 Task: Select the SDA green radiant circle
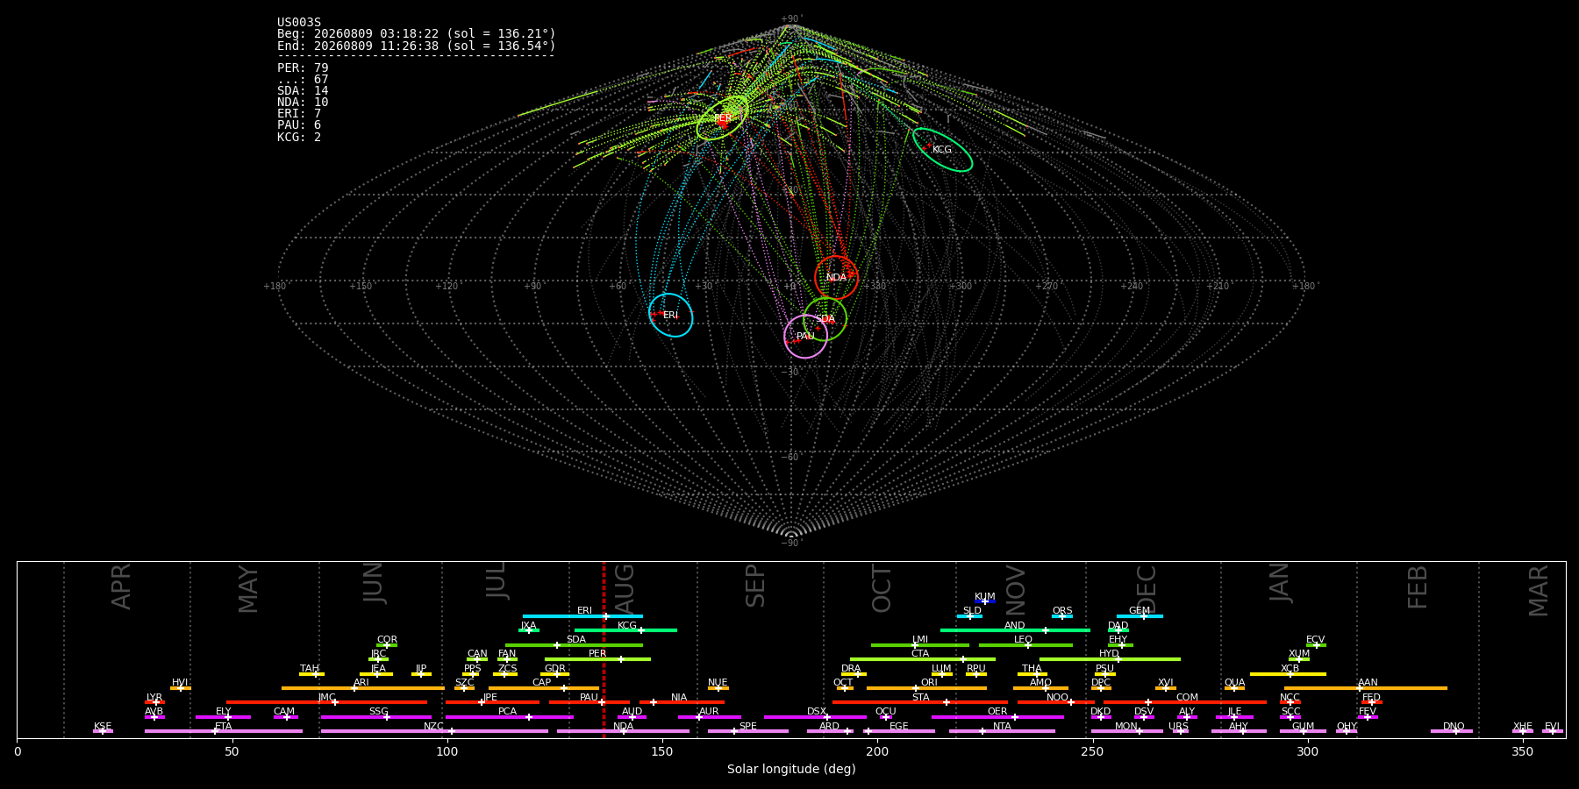825,319
